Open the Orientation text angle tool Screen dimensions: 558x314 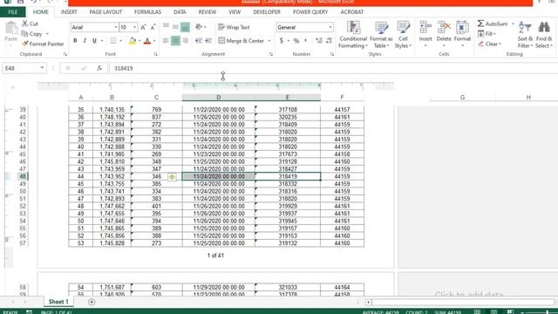199,27
